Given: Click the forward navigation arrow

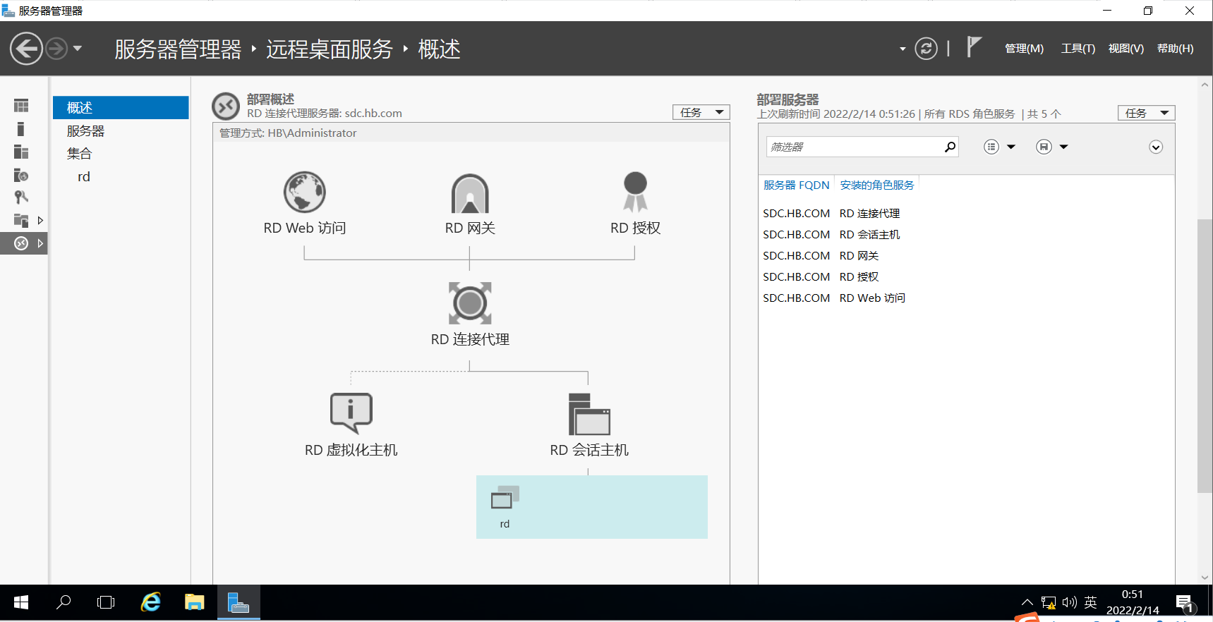Looking at the screenshot, I should point(56,49).
